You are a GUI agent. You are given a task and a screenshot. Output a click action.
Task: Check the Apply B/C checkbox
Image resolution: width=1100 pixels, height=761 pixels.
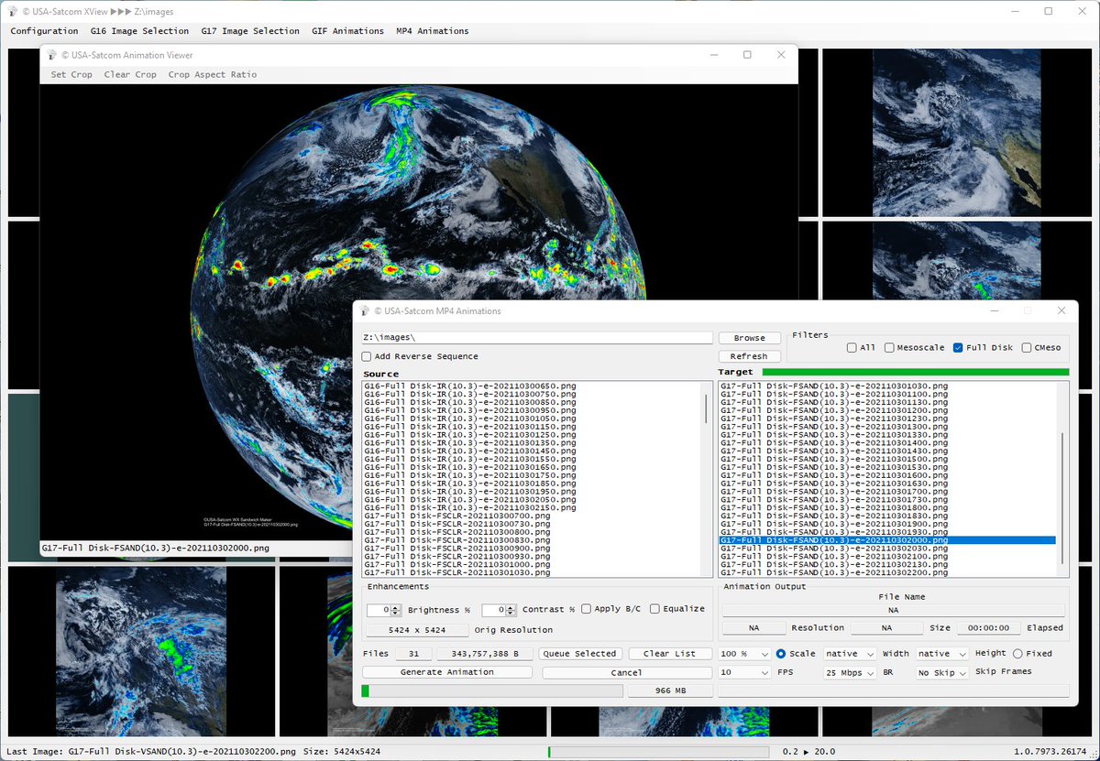pos(586,609)
